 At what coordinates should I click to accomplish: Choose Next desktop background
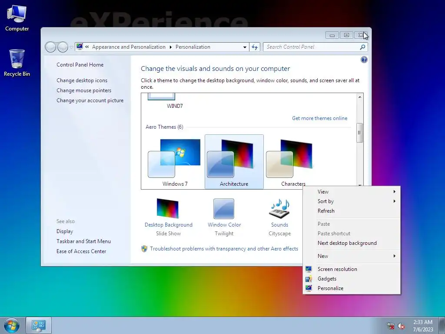352,243
